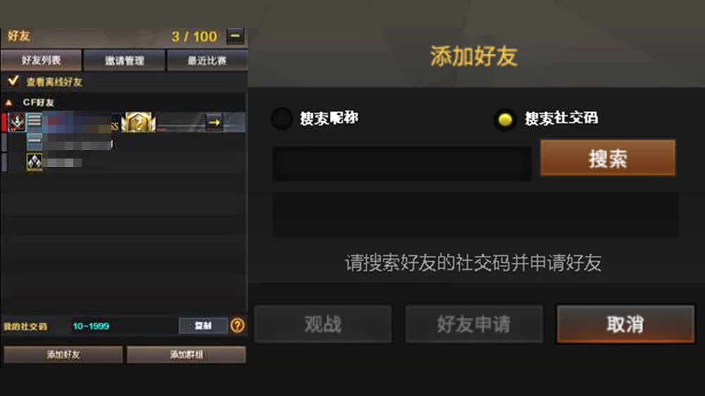Copy social code with 复制 button
Viewport: 705px width, 396px height.
point(203,326)
